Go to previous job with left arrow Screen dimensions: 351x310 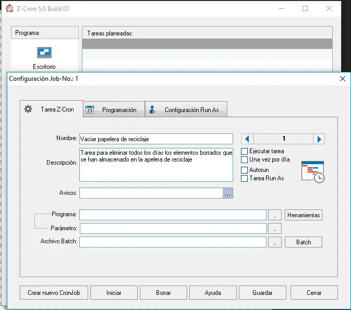248,139
